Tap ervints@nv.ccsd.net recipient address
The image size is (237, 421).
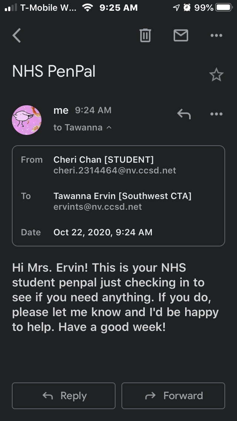[x=98, y=207]
